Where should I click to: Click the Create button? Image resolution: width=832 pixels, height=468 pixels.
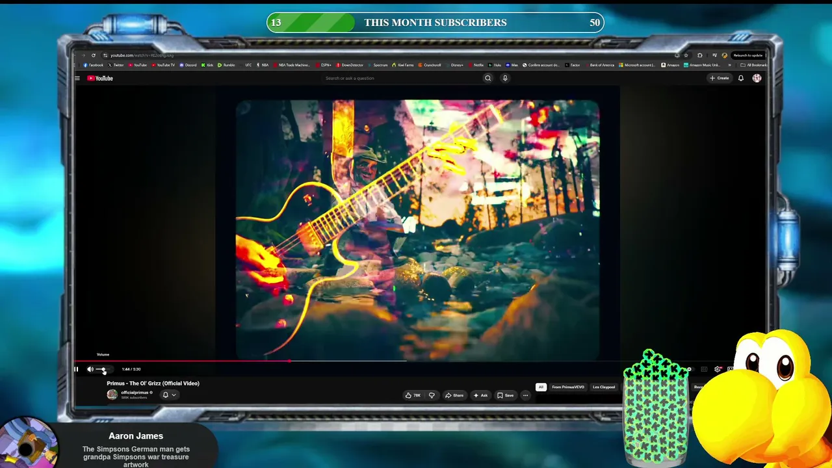pyautogui.click(x=720, y=78)
